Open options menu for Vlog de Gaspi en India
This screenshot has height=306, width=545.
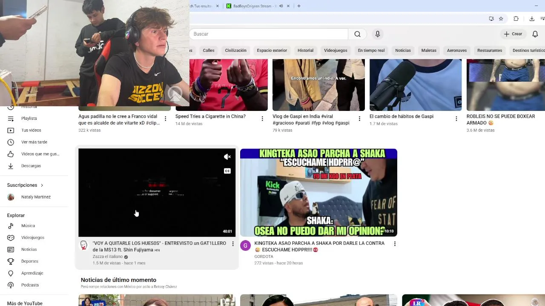point(359,119)
